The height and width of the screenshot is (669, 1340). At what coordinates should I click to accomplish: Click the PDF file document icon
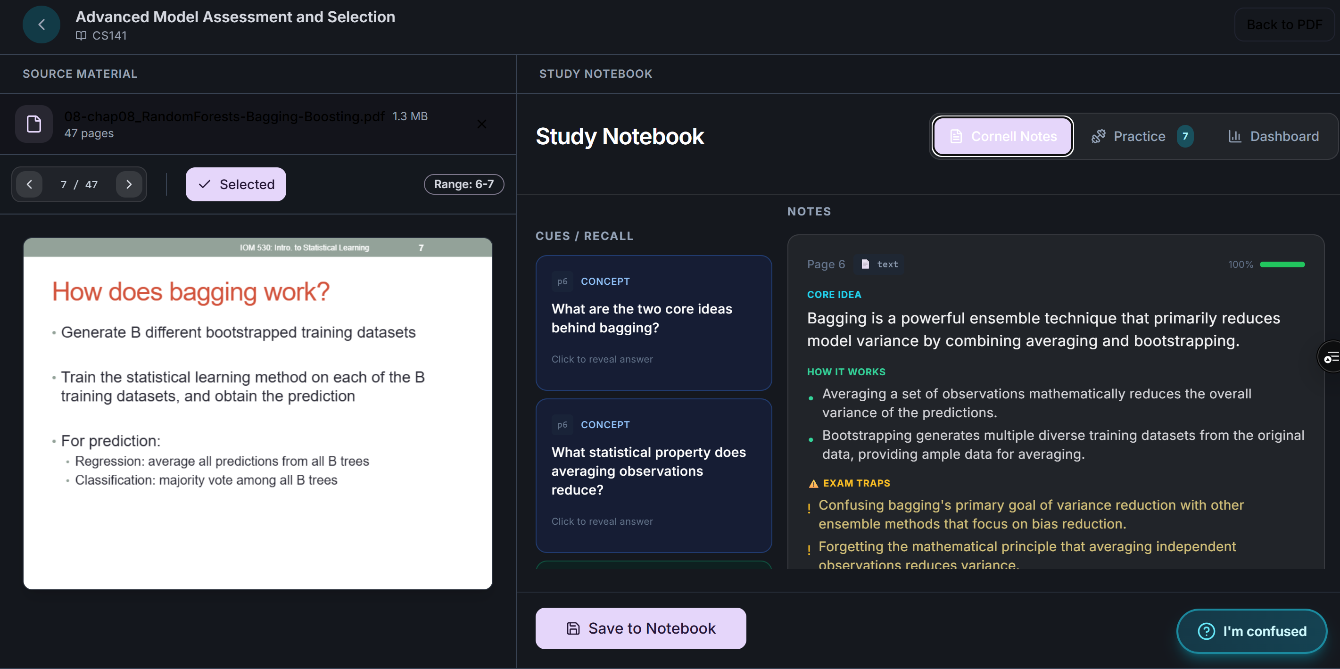(x=34, y=124)
